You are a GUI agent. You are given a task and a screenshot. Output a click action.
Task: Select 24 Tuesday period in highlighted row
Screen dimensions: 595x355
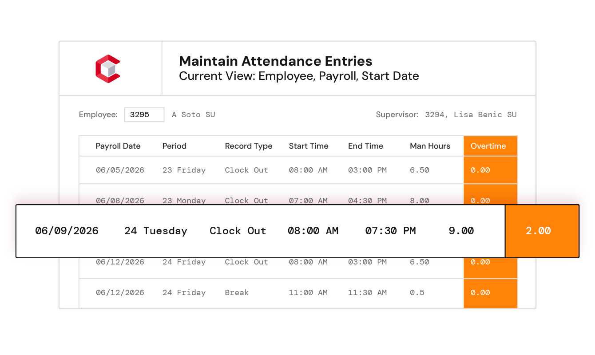155,231
